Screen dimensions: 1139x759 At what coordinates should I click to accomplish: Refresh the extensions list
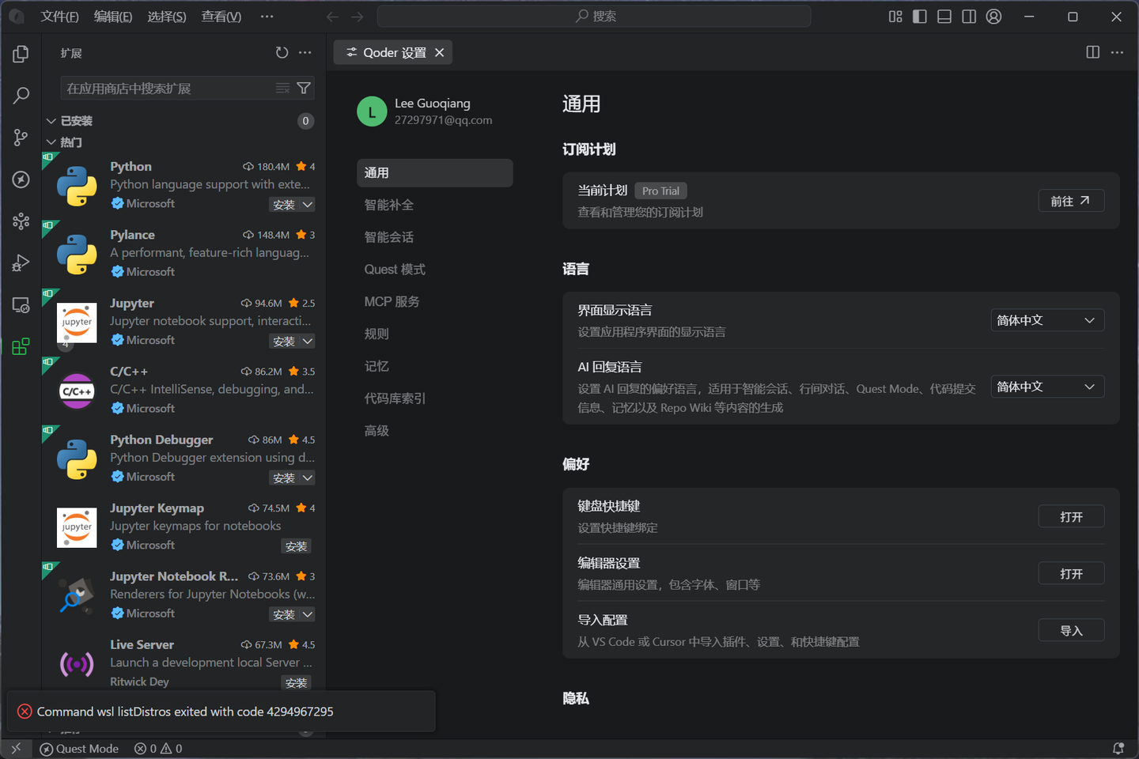282,52
